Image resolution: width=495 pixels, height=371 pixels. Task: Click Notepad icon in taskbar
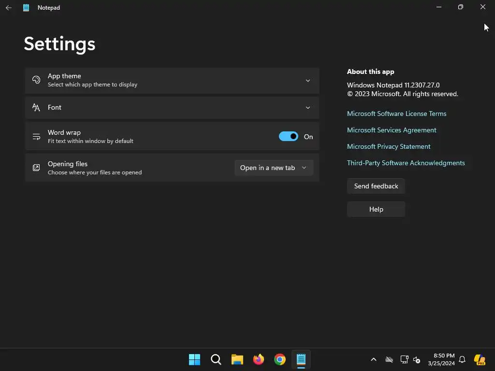pos(301,359)
